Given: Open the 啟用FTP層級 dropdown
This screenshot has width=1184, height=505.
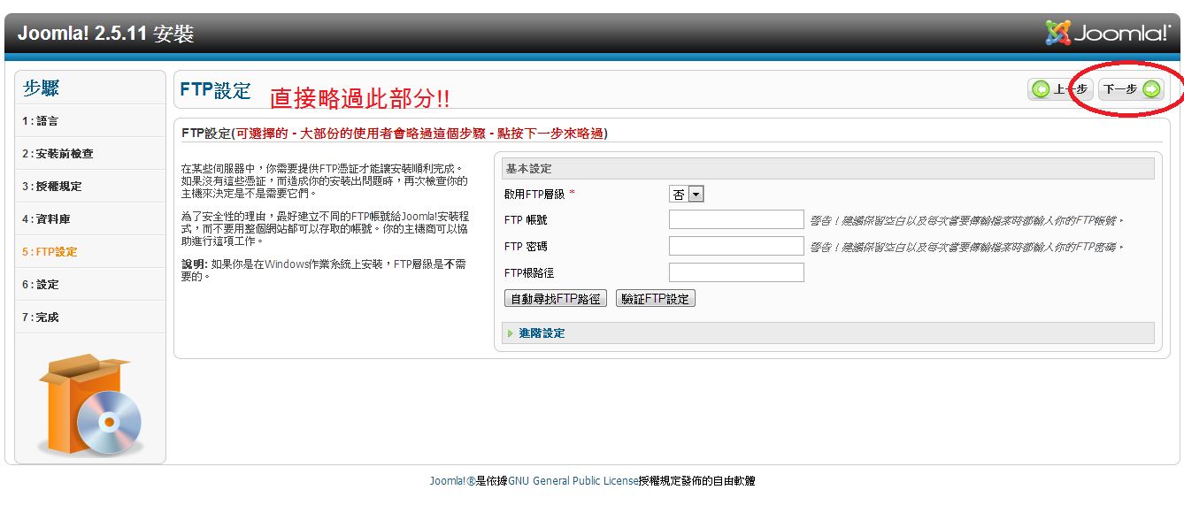Looking at the screenshot, I should (686, 195).
